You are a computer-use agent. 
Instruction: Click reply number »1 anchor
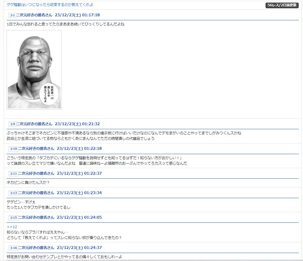12,15
